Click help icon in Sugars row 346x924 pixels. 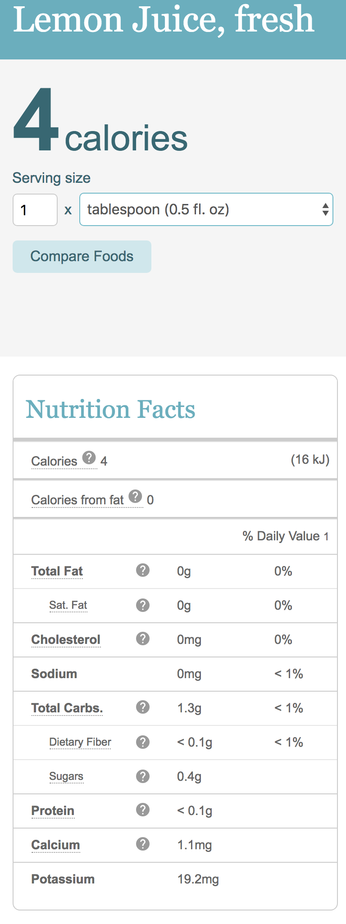pyautogui.click(x=143, y=776)
